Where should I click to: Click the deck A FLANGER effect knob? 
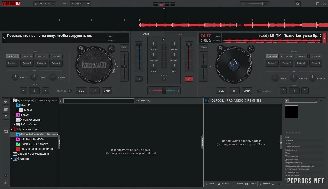pos(34,77)
